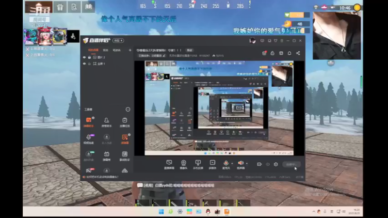The image size is (388, 218).
Task: Toggle the microphone on or off
Action: coord(226,163)
